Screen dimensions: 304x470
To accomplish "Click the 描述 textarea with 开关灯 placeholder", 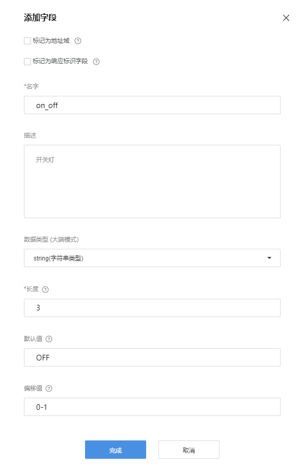I will tap(152, 181).
